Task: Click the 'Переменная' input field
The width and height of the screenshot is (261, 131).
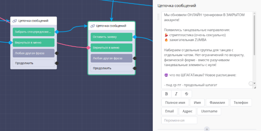Action: pos(179,120)
